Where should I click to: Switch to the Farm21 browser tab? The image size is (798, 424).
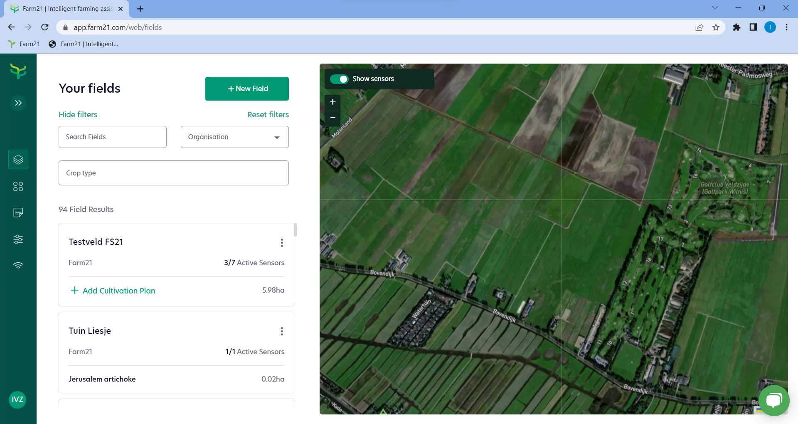(x=62, y=8)
